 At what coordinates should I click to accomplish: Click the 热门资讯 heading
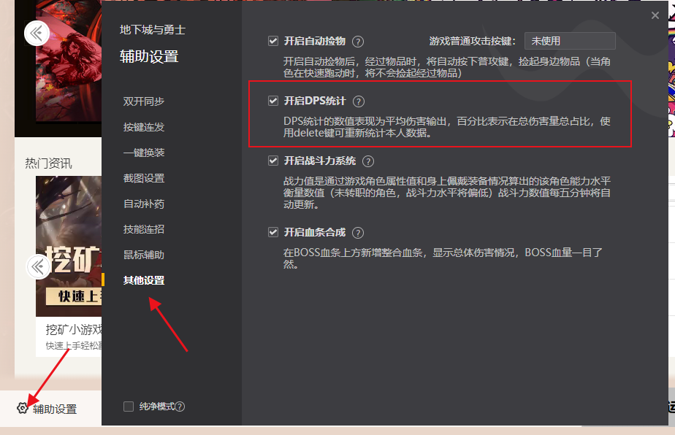point(49,163)
